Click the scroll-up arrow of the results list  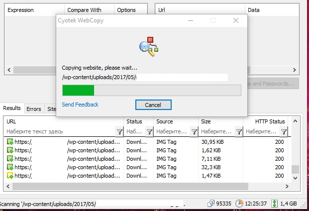pos(295,121)
